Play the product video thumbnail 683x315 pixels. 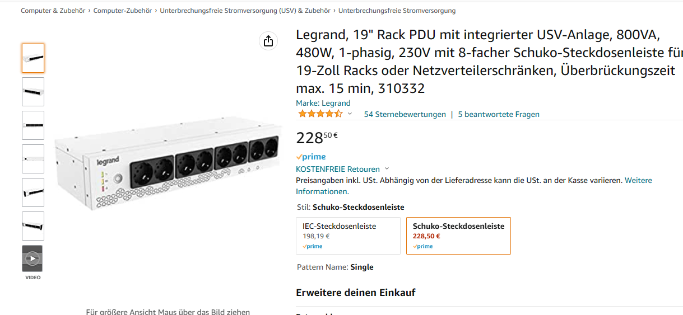[32, 258]
